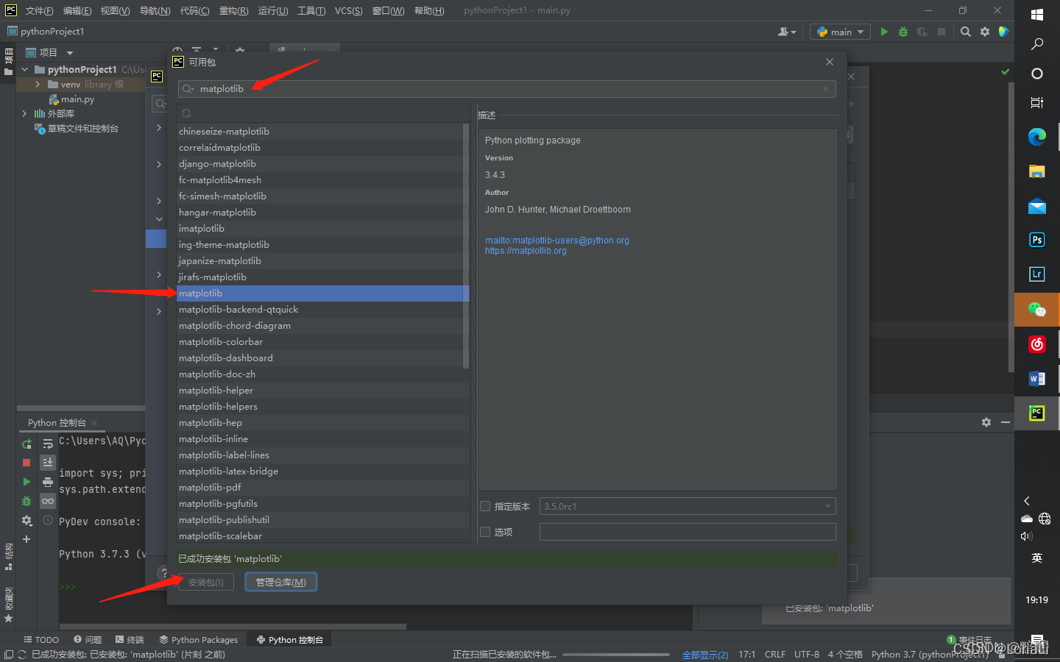Screen dimensions: 1060x662
Task: Open console settings gear in console toolbar
Action: point(26,520)
